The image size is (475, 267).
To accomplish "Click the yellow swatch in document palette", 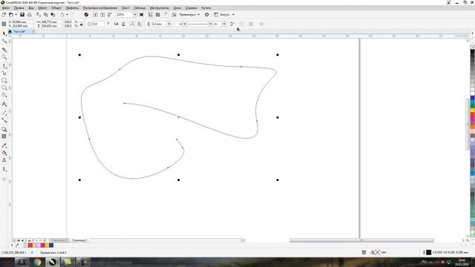I will coord(47,245).
